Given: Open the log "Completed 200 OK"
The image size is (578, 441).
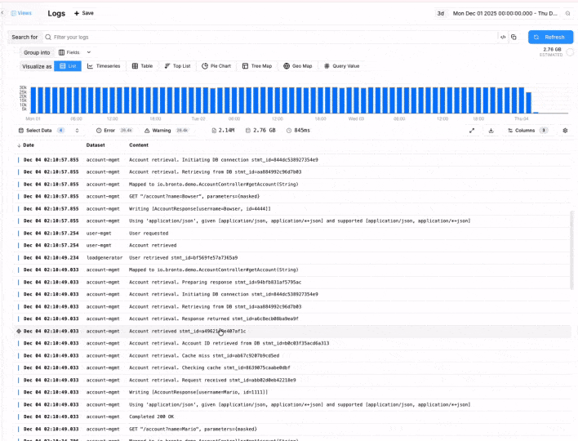Looking at the screenshot, I should (x=293, y=416).
